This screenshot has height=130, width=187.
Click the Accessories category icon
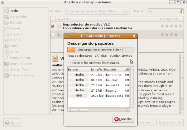pyautogui.click(x=6, y=17)
